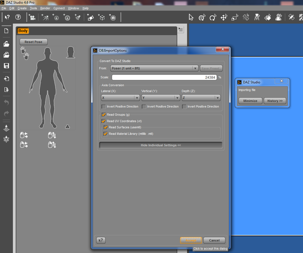Viewport: 303px width, 253px height.
Task: Select the Node Selection arrow tool
Action: tap(191, 17)
